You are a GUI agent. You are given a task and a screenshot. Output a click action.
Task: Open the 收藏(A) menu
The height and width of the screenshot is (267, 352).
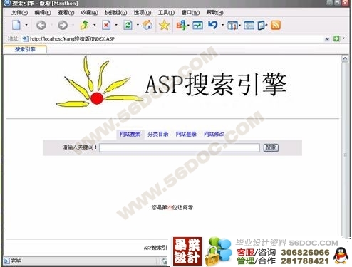[x=89, y=13]
